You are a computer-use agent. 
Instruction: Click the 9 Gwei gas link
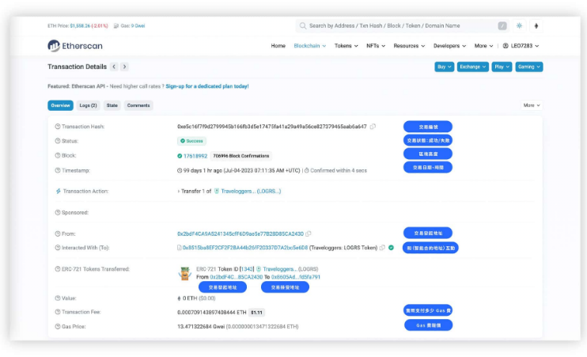[138, 26]
